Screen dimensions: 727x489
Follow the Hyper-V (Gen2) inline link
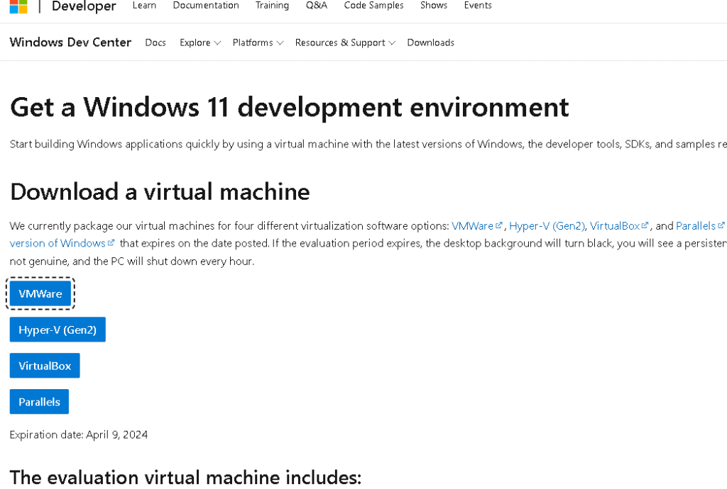coord(547,226)
